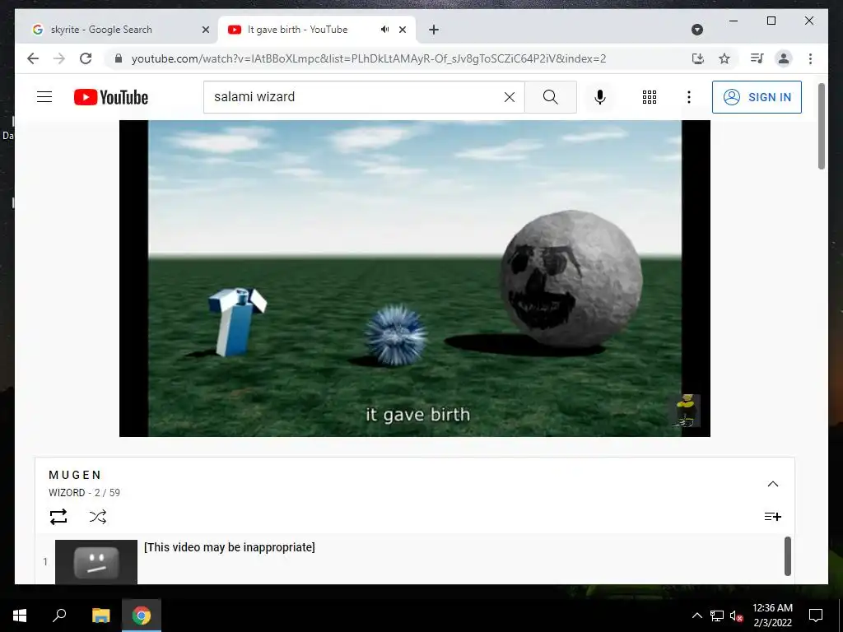Open a new browser tab

coord(434,30)
